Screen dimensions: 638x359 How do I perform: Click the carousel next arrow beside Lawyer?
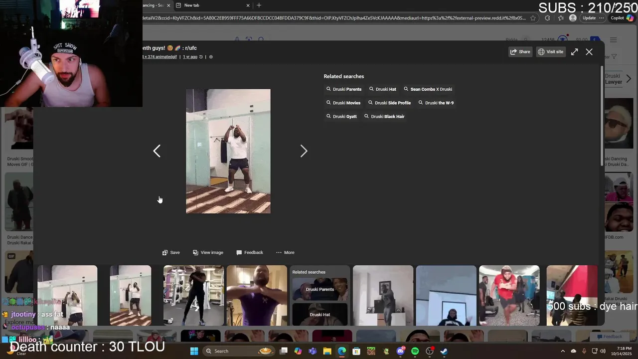coord(629,79)
